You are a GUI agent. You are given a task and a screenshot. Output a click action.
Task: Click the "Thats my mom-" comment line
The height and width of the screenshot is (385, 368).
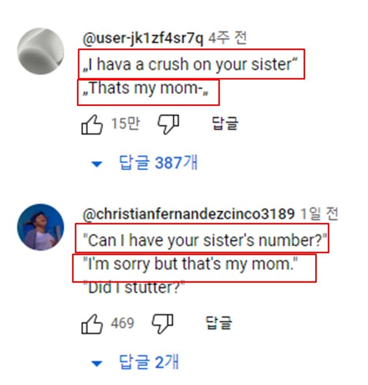tap(148, 90)
